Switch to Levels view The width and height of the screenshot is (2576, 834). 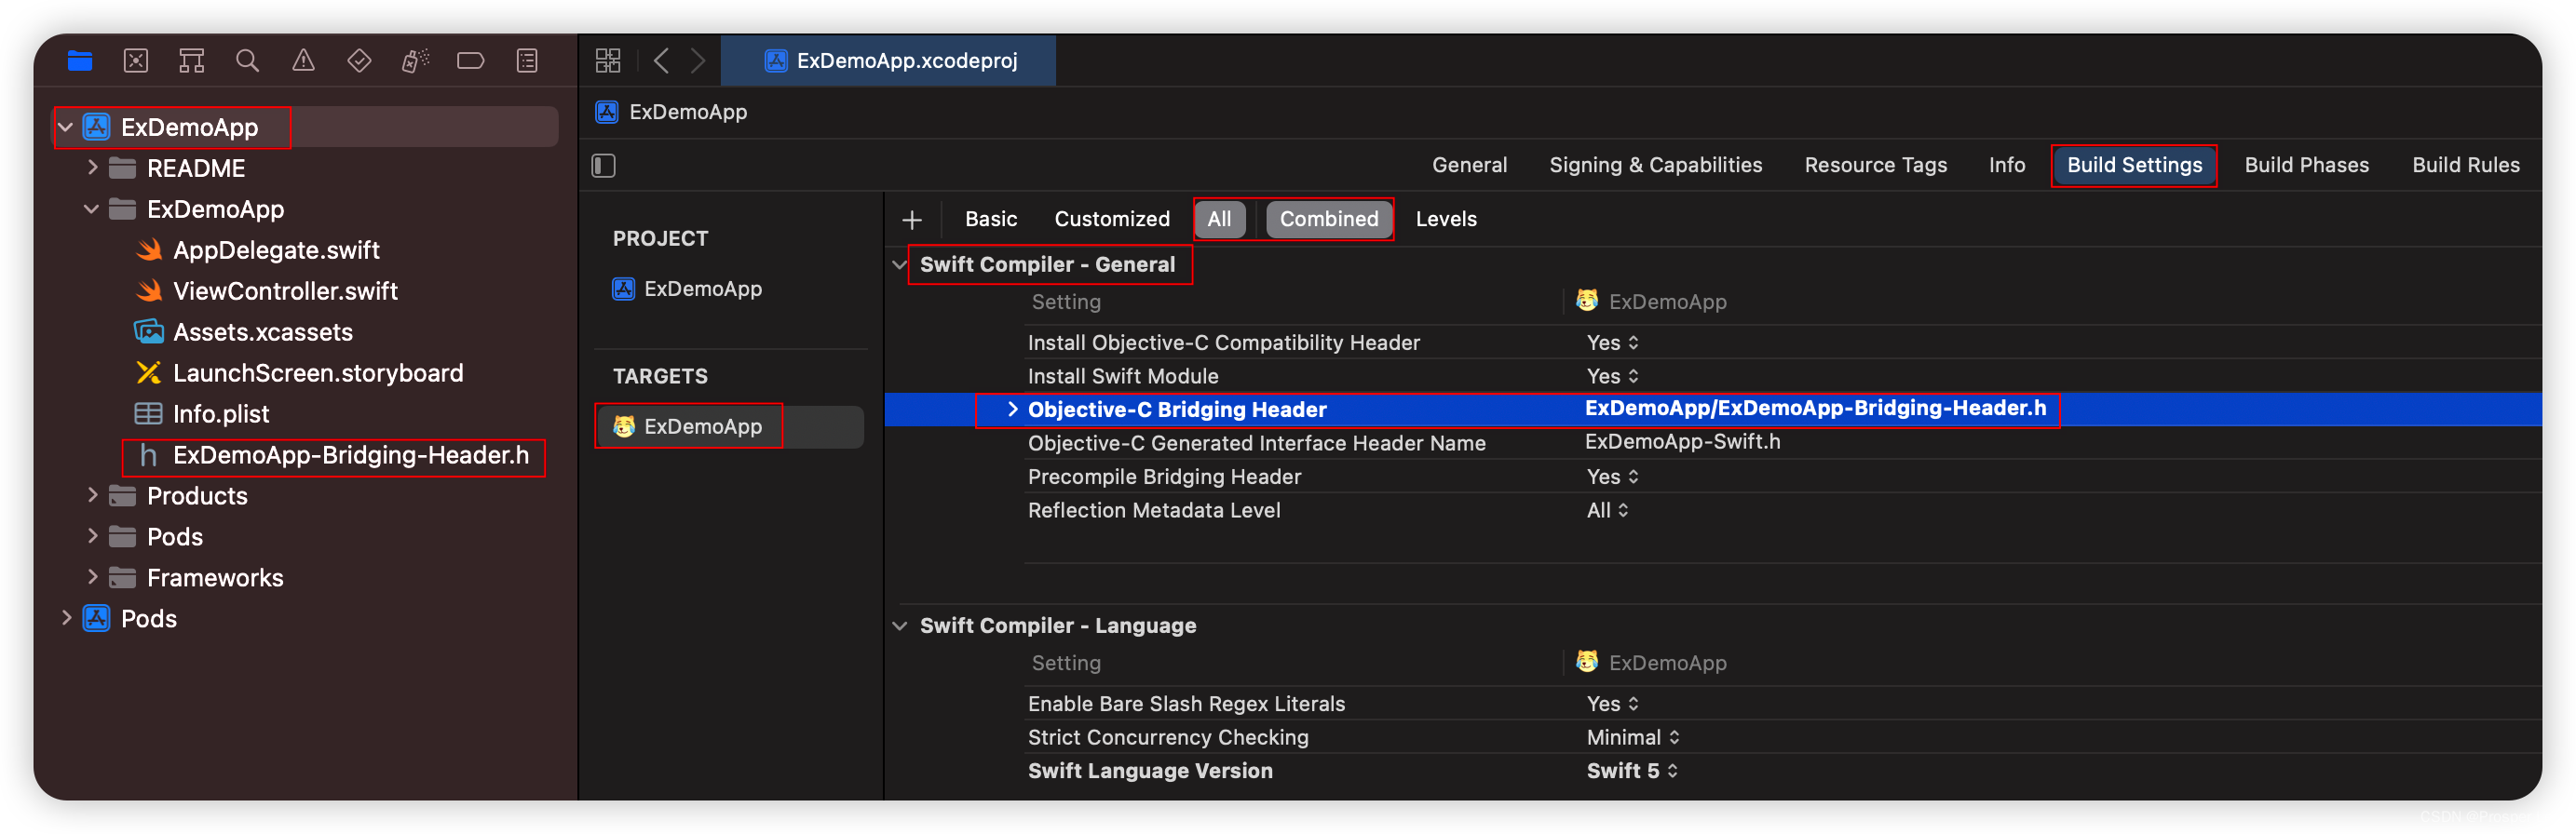(x=1445, y=219)
